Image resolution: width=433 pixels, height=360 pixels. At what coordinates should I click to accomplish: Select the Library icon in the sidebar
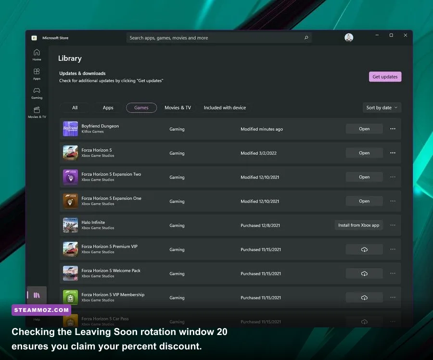coord(37,295)
